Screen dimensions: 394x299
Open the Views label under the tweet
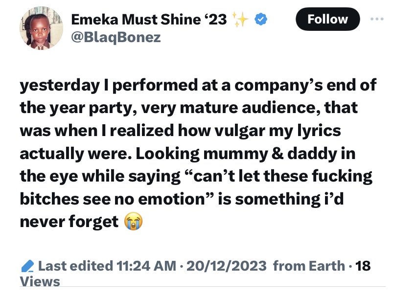40,281
